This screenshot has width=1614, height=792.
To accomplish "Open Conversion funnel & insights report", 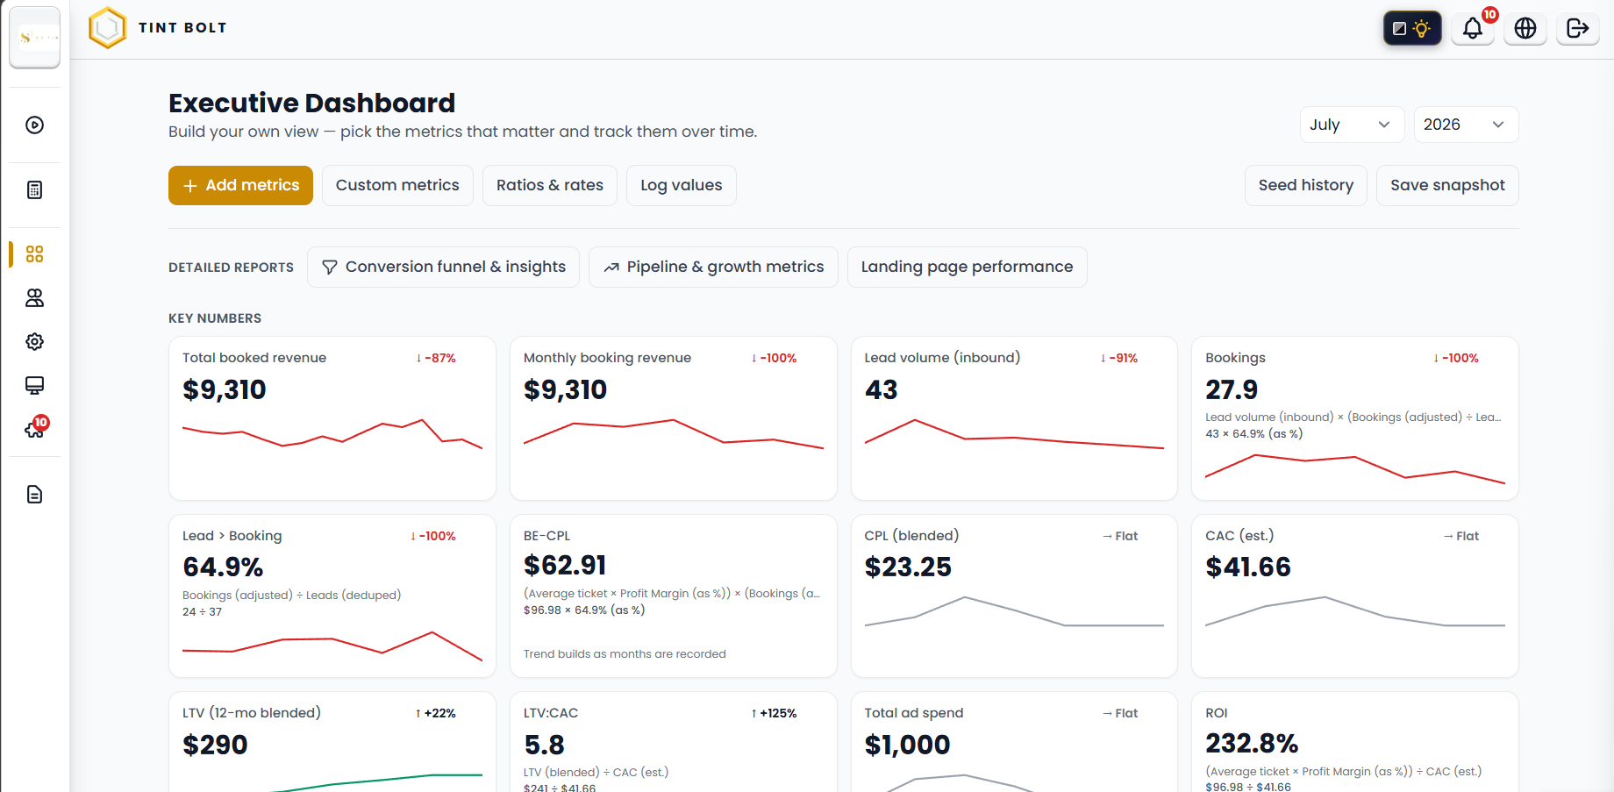I will (x=443, y=267).
